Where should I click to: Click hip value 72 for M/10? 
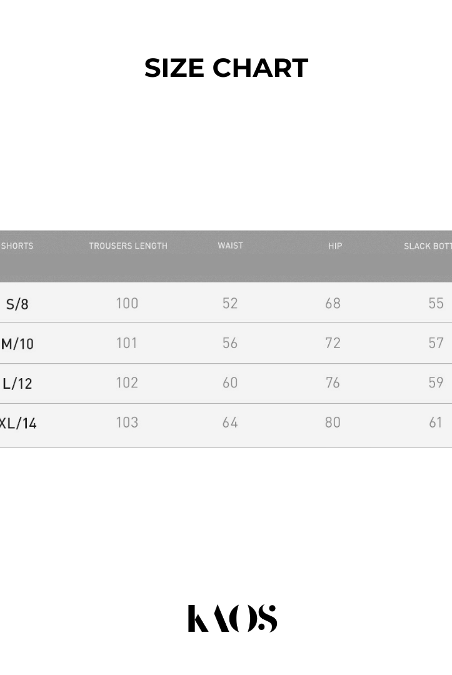pyautogui.click(x=333, y=342)
